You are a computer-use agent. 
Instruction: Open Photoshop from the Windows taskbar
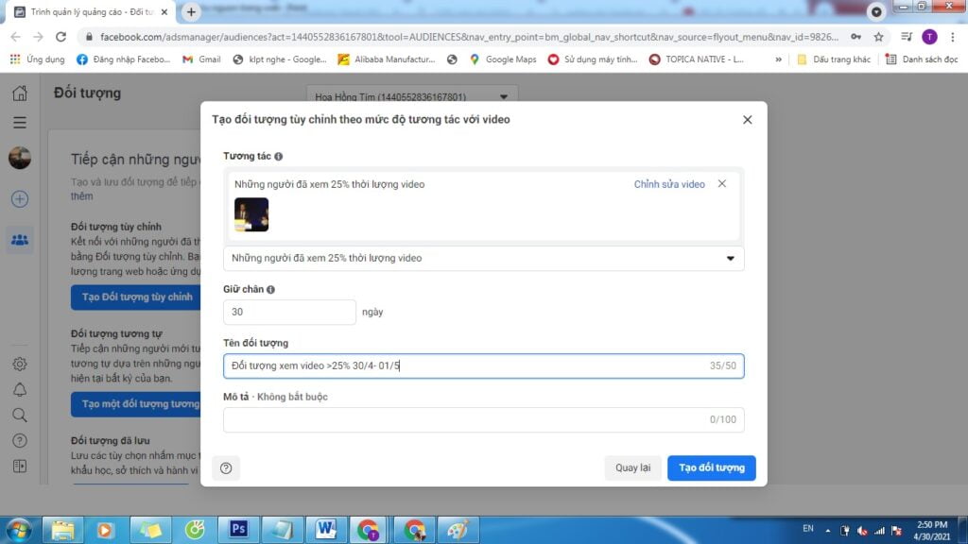click(239, 528)
